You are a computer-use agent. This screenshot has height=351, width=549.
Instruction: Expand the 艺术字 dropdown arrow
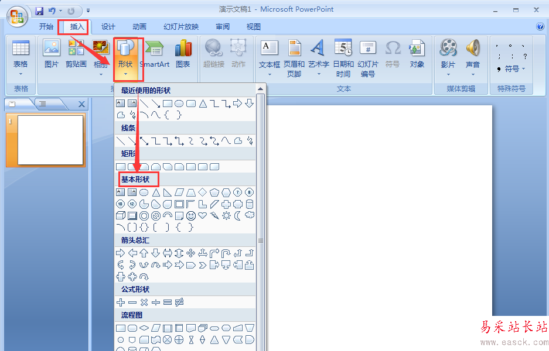click(x=319, y=74)
